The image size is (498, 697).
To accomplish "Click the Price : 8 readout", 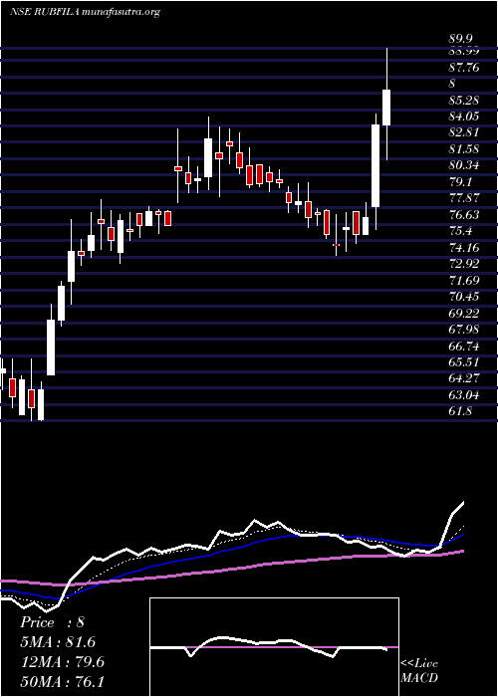I will click(52, 622).
